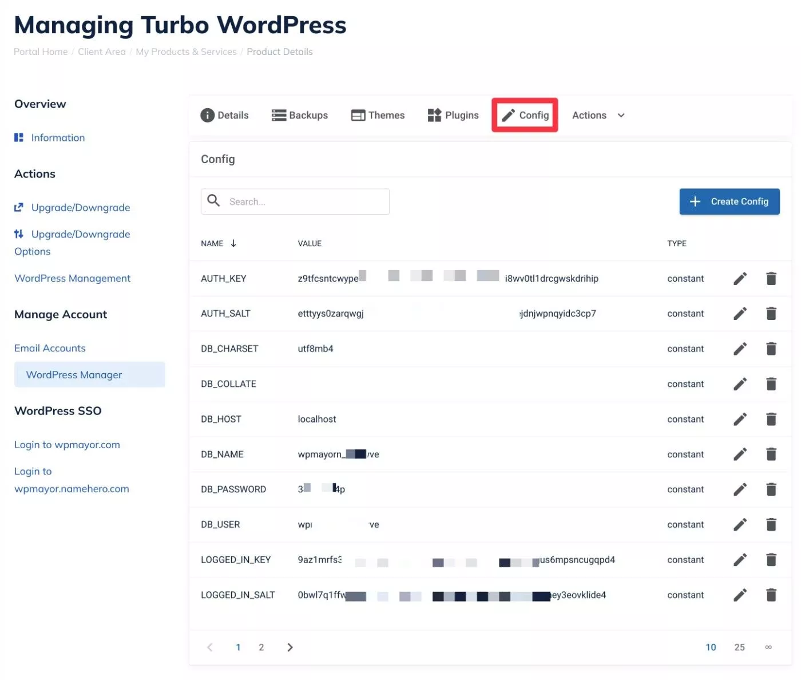Switch to the Backups tab
Screen dimensions: 801x680
coord(300,115)
